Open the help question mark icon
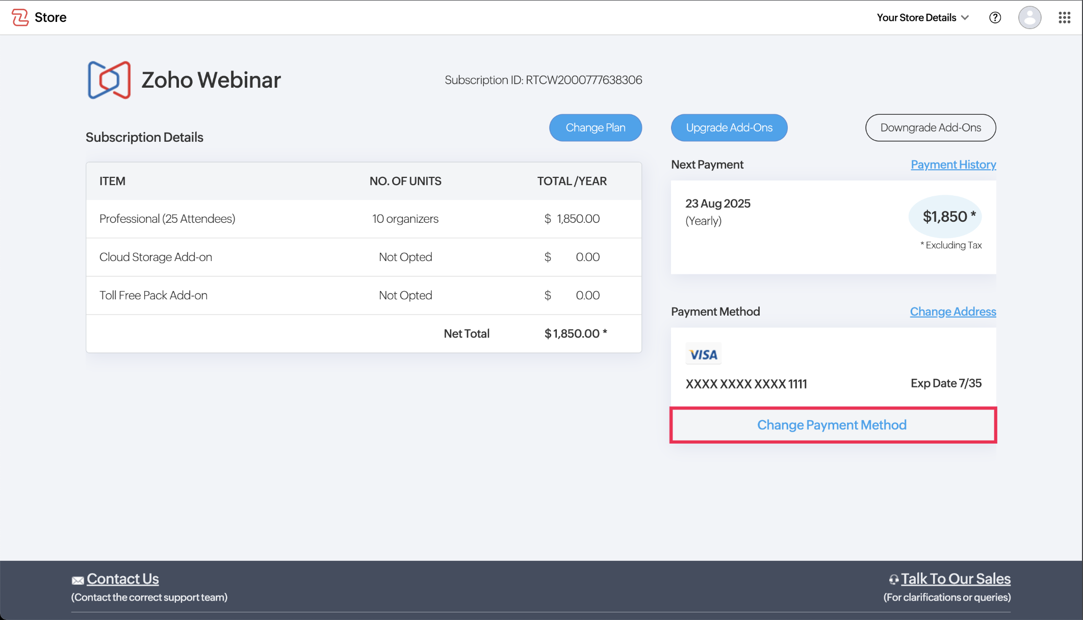The height and width of the screenshot is (620, 1083). pos(995,17)
